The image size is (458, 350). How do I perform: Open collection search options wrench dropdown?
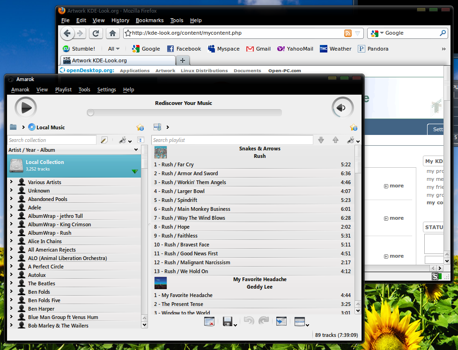(125, 140)
